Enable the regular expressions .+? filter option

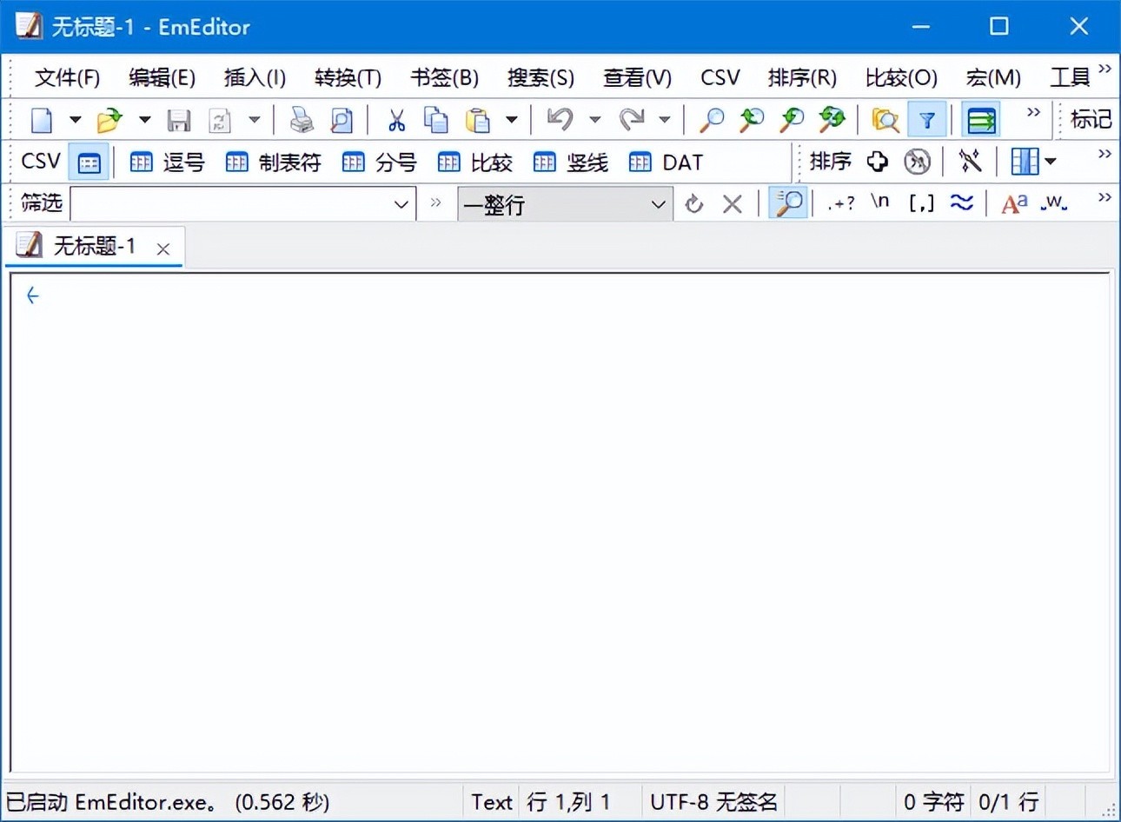click(x=841, y=203)
